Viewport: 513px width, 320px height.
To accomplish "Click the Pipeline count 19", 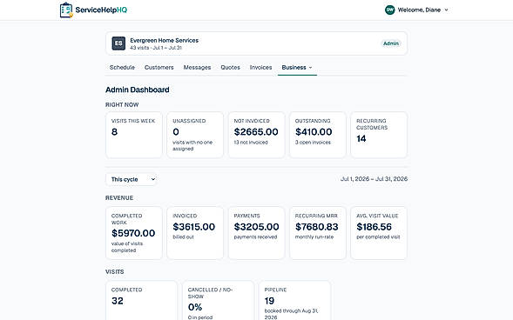I will [269, 301].
